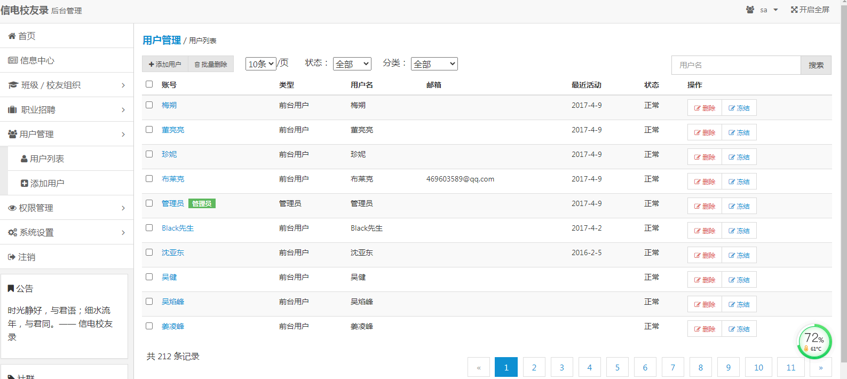Viewport: 847px width, 379px height.
Task: Click the 469603589@qq.com email cell
Action: (460, 179)
